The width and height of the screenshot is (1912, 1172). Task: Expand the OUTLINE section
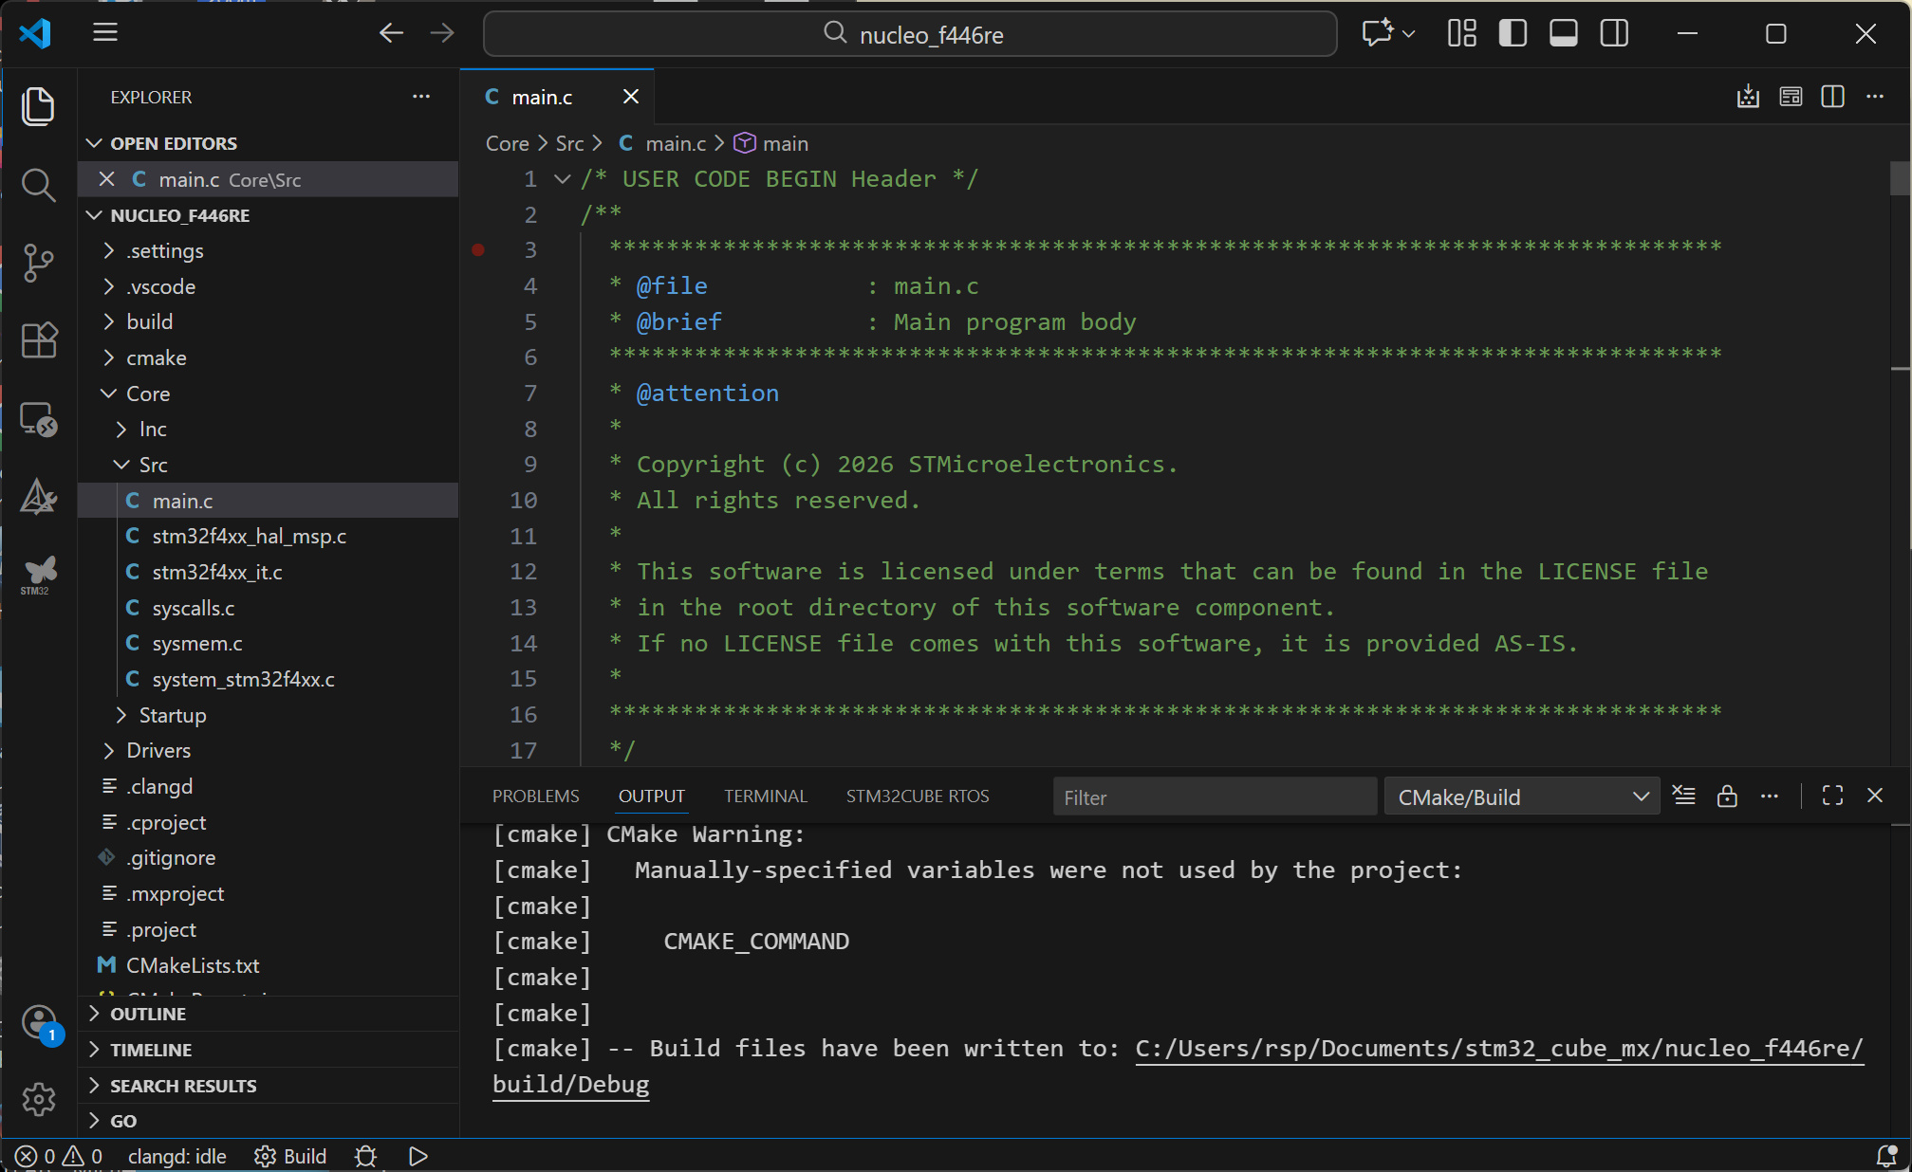click(148, 1014)
